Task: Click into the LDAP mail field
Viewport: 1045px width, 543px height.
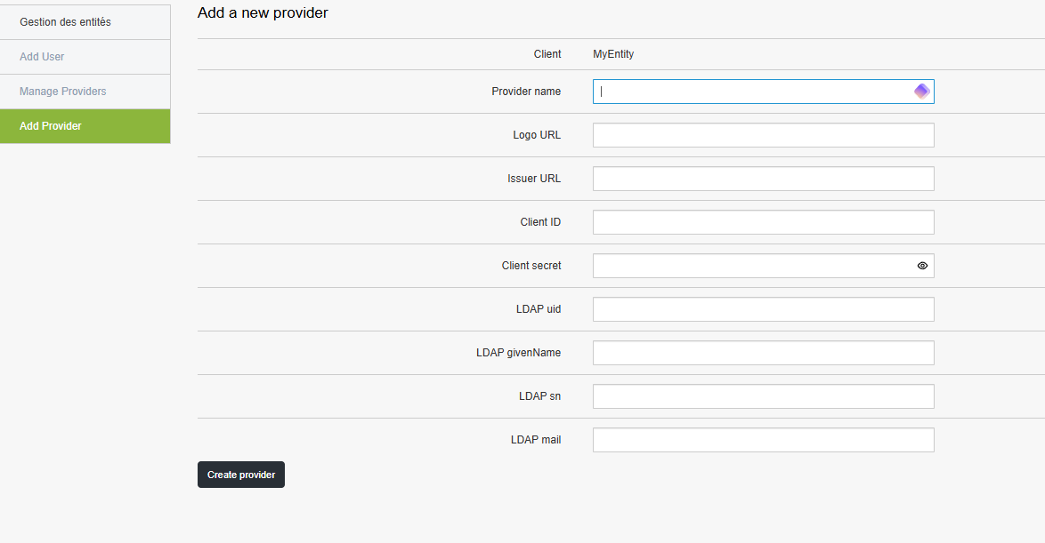Action: pos(763,440)
